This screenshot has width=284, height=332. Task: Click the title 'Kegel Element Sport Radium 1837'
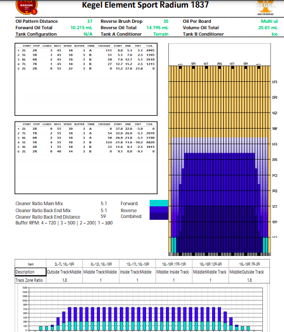[x=145, y=5]
